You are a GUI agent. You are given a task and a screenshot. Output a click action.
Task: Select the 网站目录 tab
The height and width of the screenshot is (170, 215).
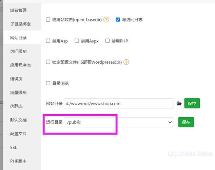tap(22, 37)
